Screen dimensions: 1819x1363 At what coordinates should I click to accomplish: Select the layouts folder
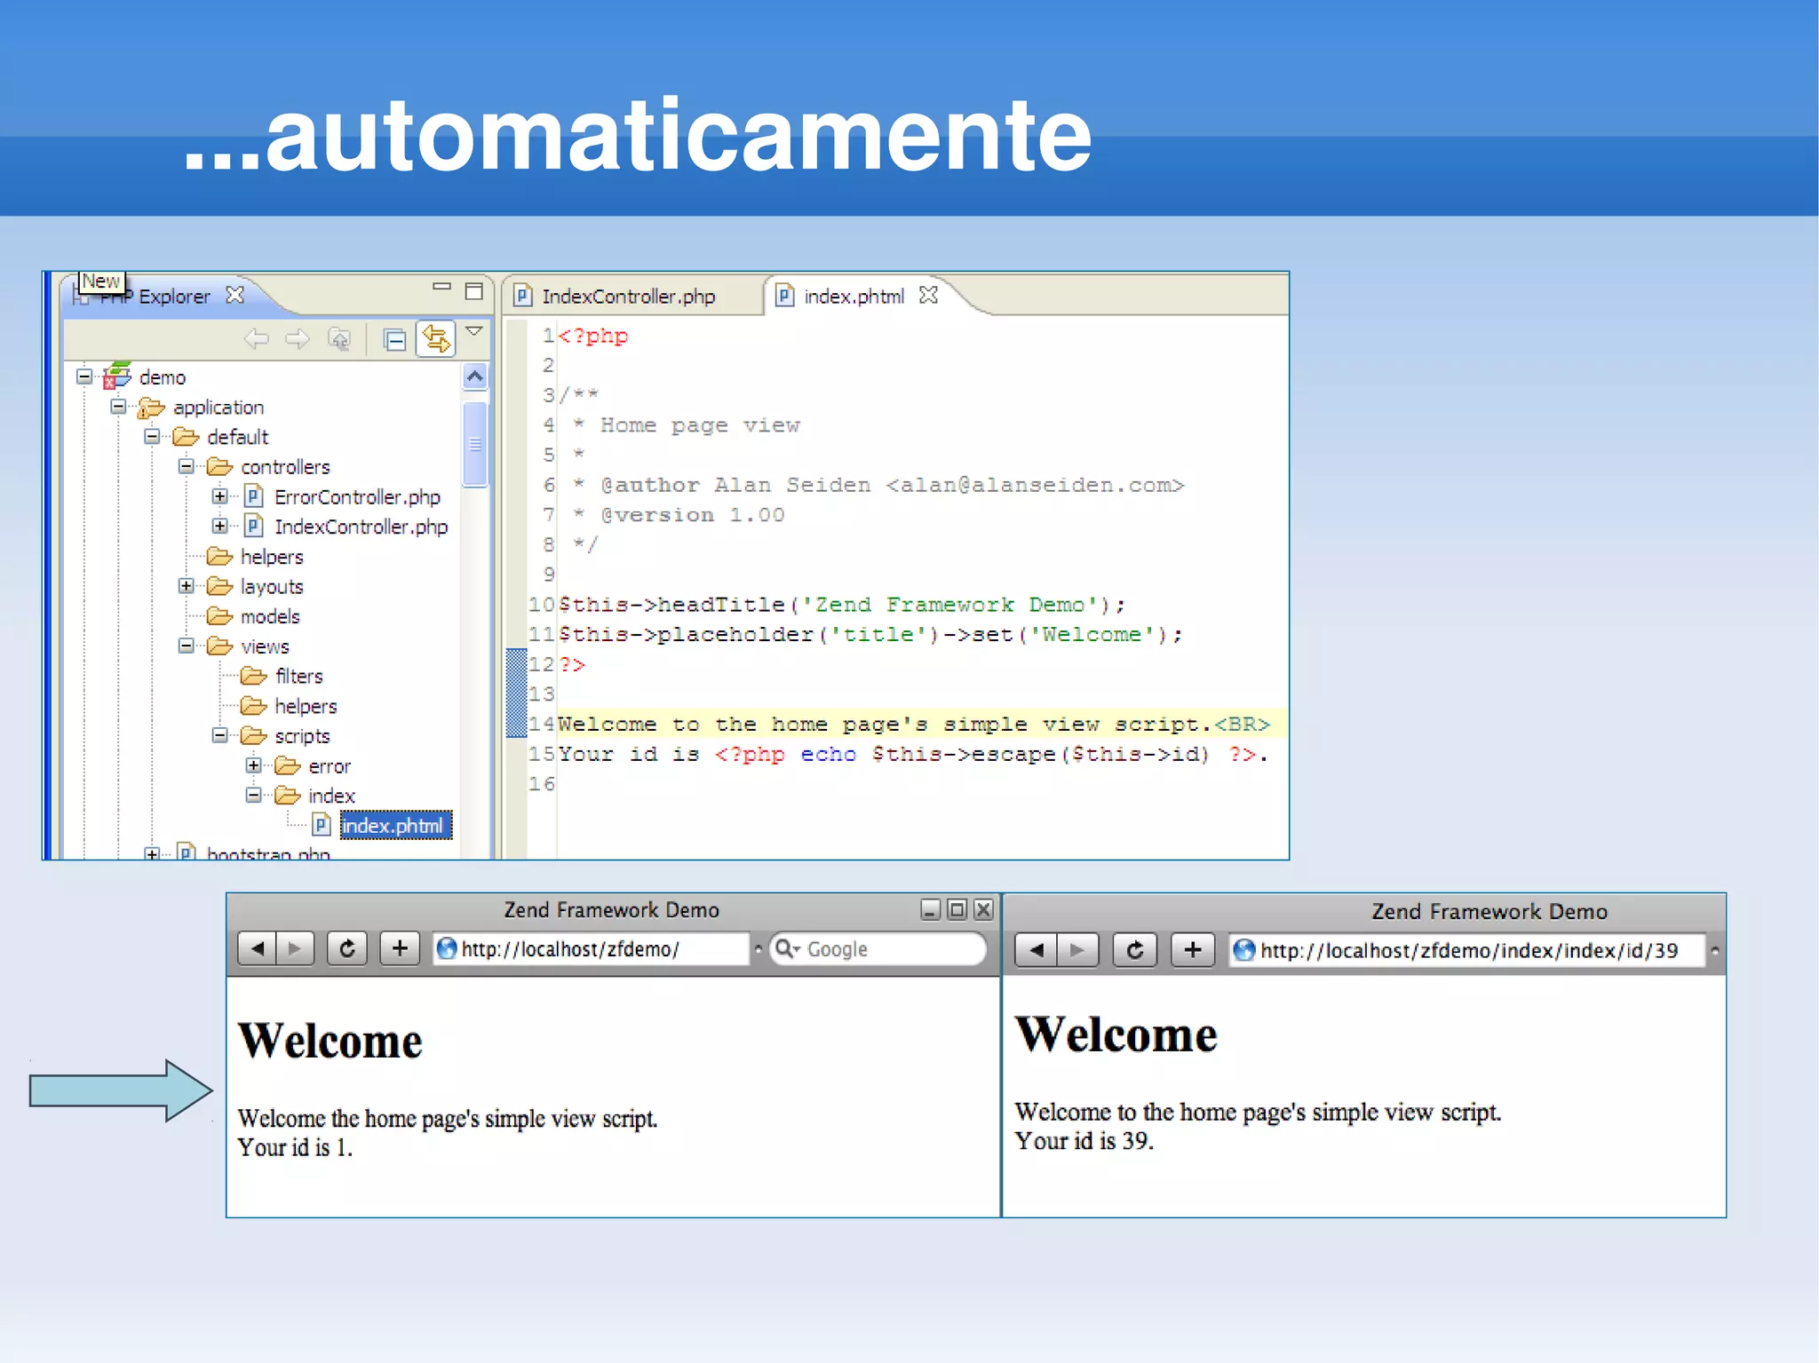[272, 587]
